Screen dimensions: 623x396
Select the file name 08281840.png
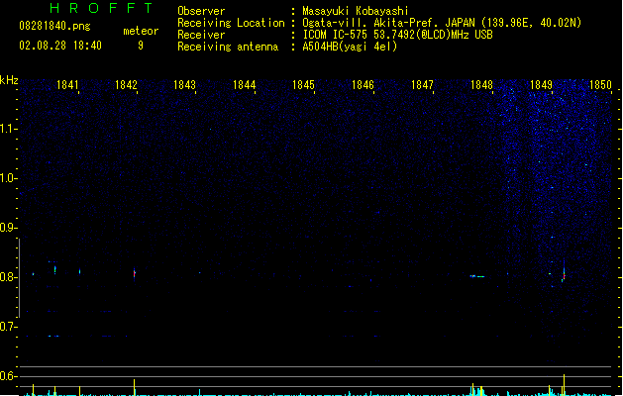tap(54, 26)
